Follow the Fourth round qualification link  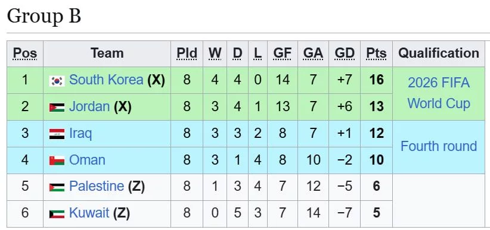439,146
